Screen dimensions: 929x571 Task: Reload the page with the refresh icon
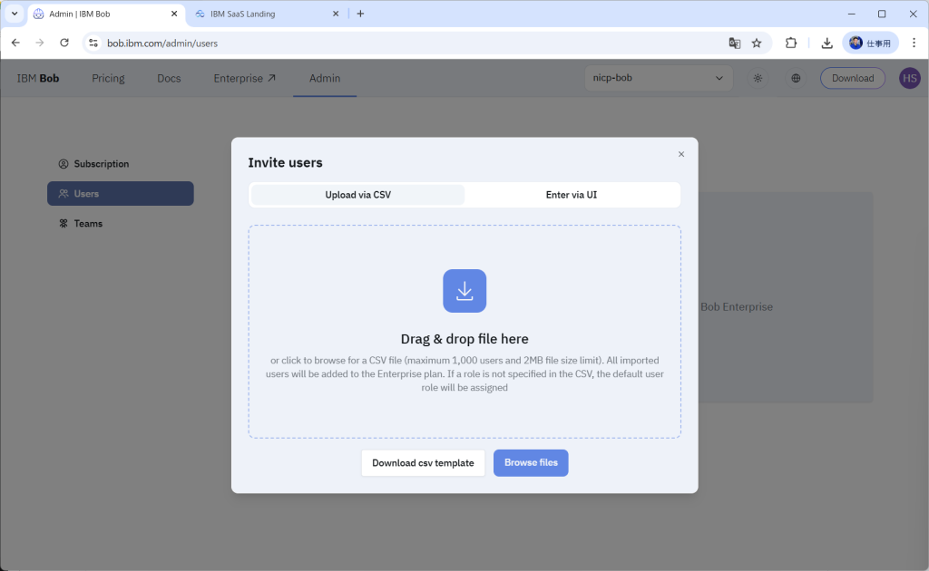point(64,43)
